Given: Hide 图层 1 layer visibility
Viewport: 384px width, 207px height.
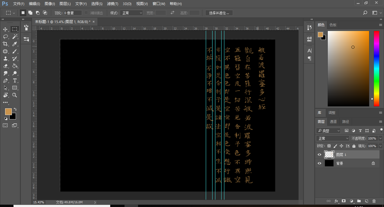Looking at the screenshot, I should coord(319,155).
